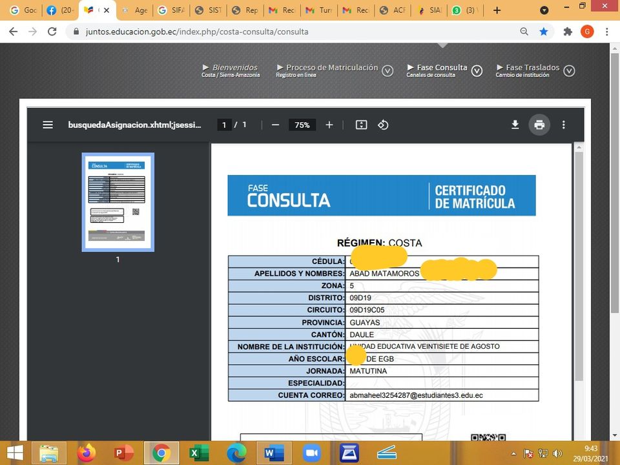The height and width of the screenshot is (465, 620).
Task: Select page 1 thumbnail in sidebar
Action: [x=118, y=201]
